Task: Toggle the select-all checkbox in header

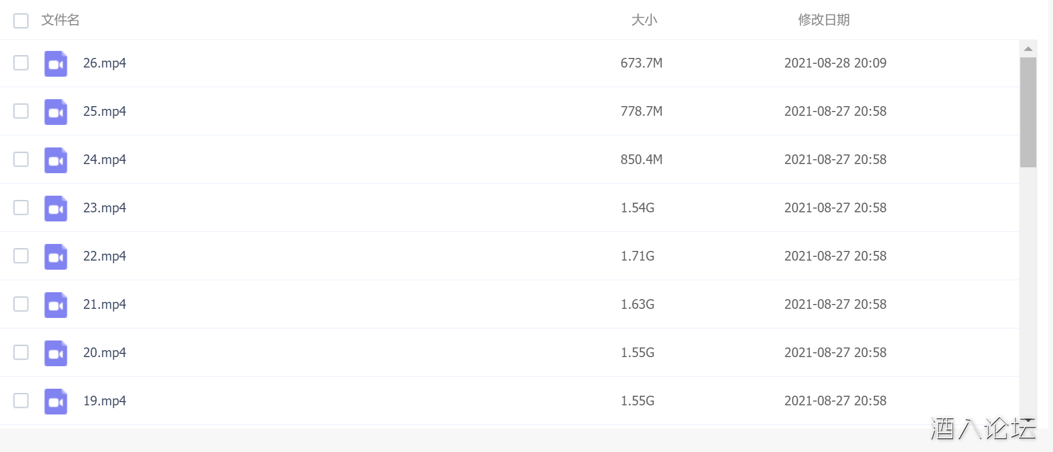Action: click(x=21, y=21)
